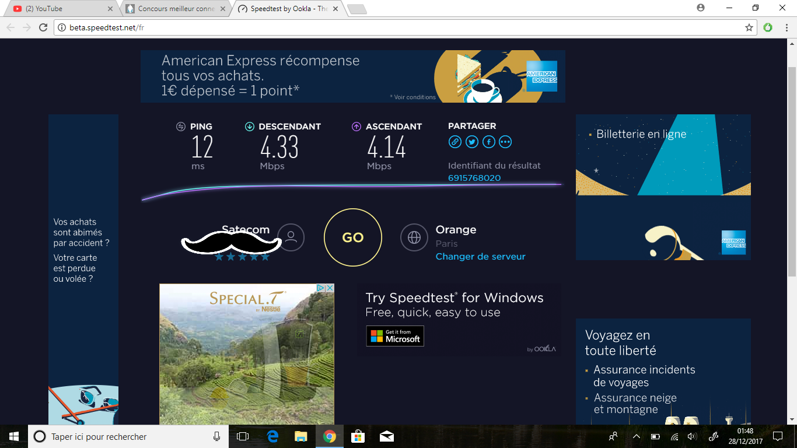The height and width of the screenshot is (448, 797).
Task: Open Action Center notifications icon
Action: [778, 436]
